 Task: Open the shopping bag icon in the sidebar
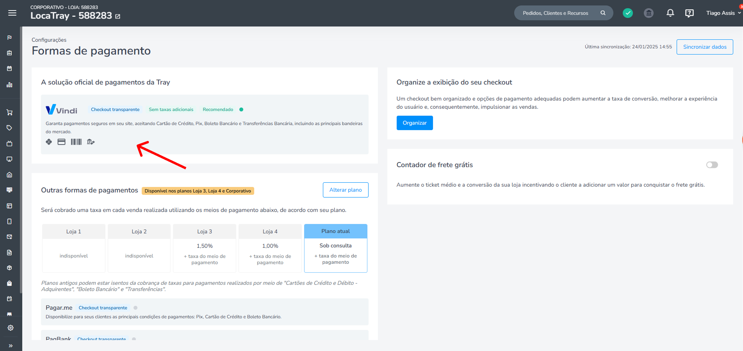[10, 283]
